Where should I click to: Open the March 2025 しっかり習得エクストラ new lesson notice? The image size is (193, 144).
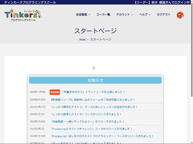coord(94,107)
